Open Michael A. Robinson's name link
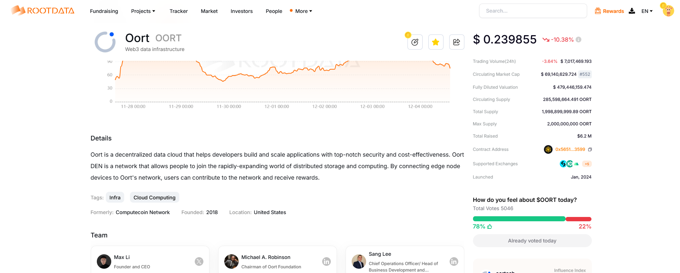The height and width of the screenshot is (273, 680). click(266, 257)
